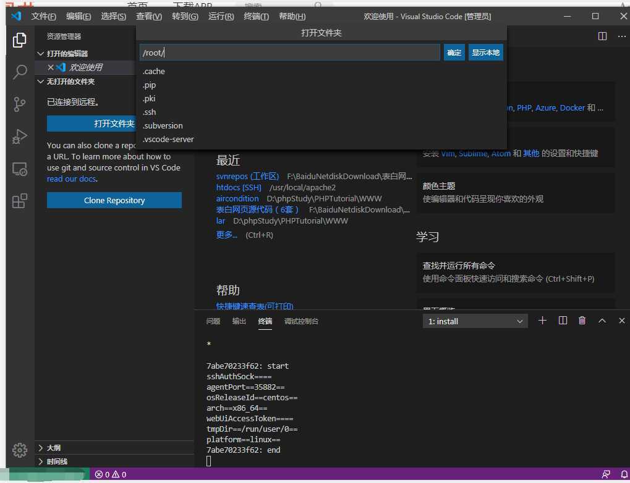630x483 pixels.
Task: Split the terminal panel
Action: pyautogui.click(x=563, y=321)
